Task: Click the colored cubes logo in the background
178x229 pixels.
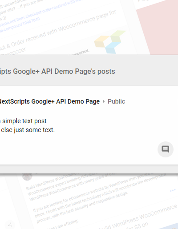Action: (110, 42)
